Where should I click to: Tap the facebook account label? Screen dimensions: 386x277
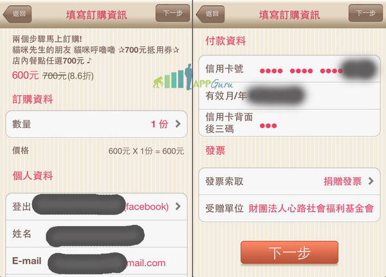[147, 207]
